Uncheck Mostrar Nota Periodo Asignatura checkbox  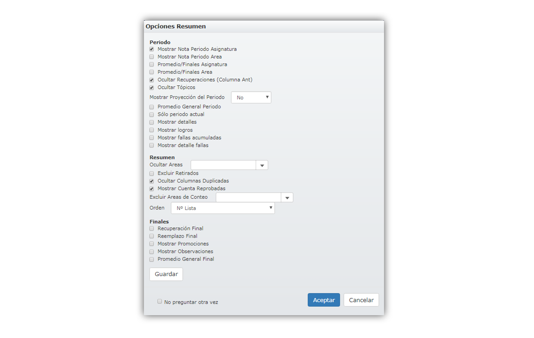point(152,49)
